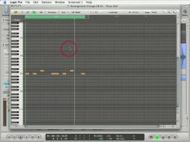Screen dimensions: 190x142
Task: Select the pointer tool icon
Action: pyautogui.click(x=169, y=12)
